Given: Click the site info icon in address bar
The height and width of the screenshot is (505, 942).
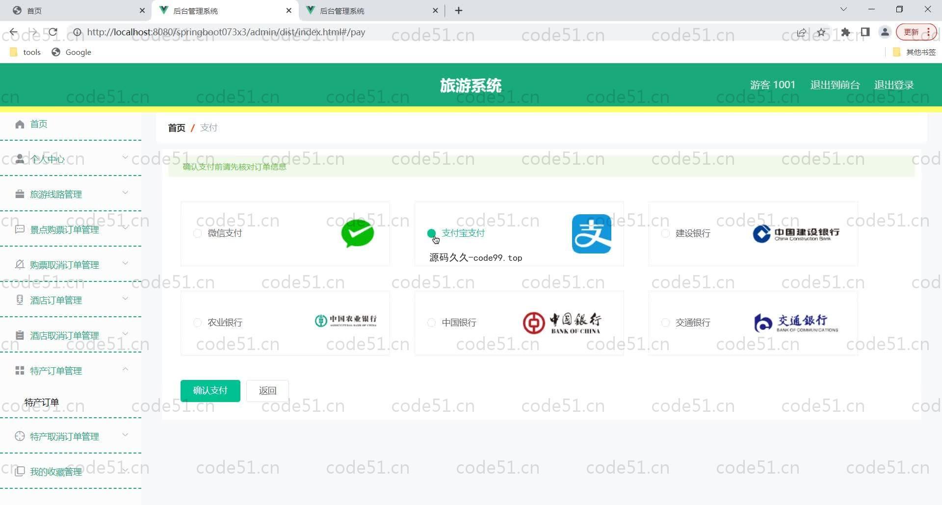Looking at the screenshot, I should tap(77, 32).
